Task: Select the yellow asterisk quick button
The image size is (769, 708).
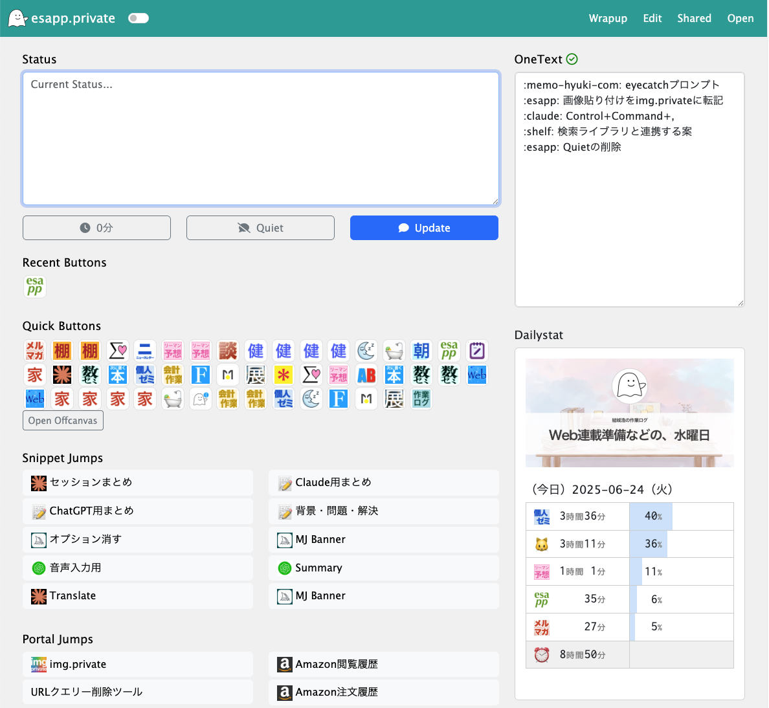Action: pyautogui.click(x=283, y=375)
